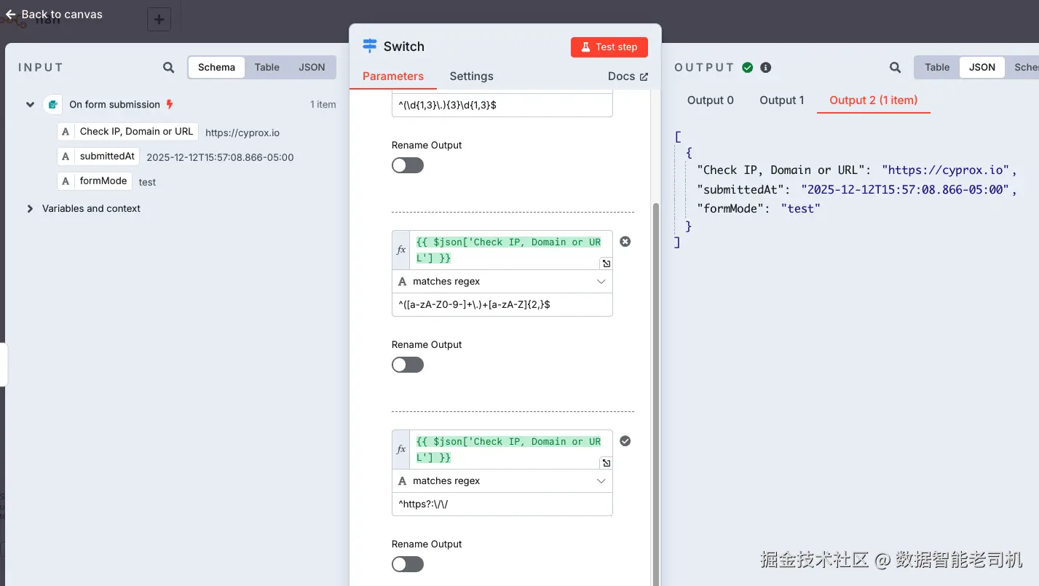Open the Settings tab
Image resolution: width=1039 pixels, height=586 pixels.
tap(471, 76)
